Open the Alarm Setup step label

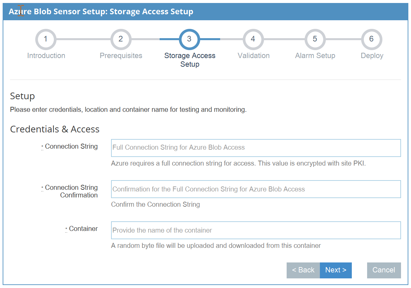click(x=315, y=56)
